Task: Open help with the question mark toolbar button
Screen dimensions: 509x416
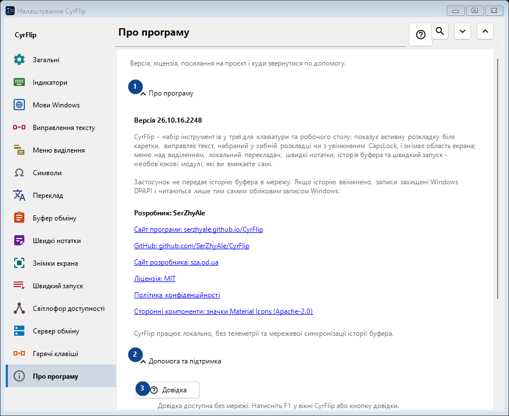Action: [x=421, y=34]
